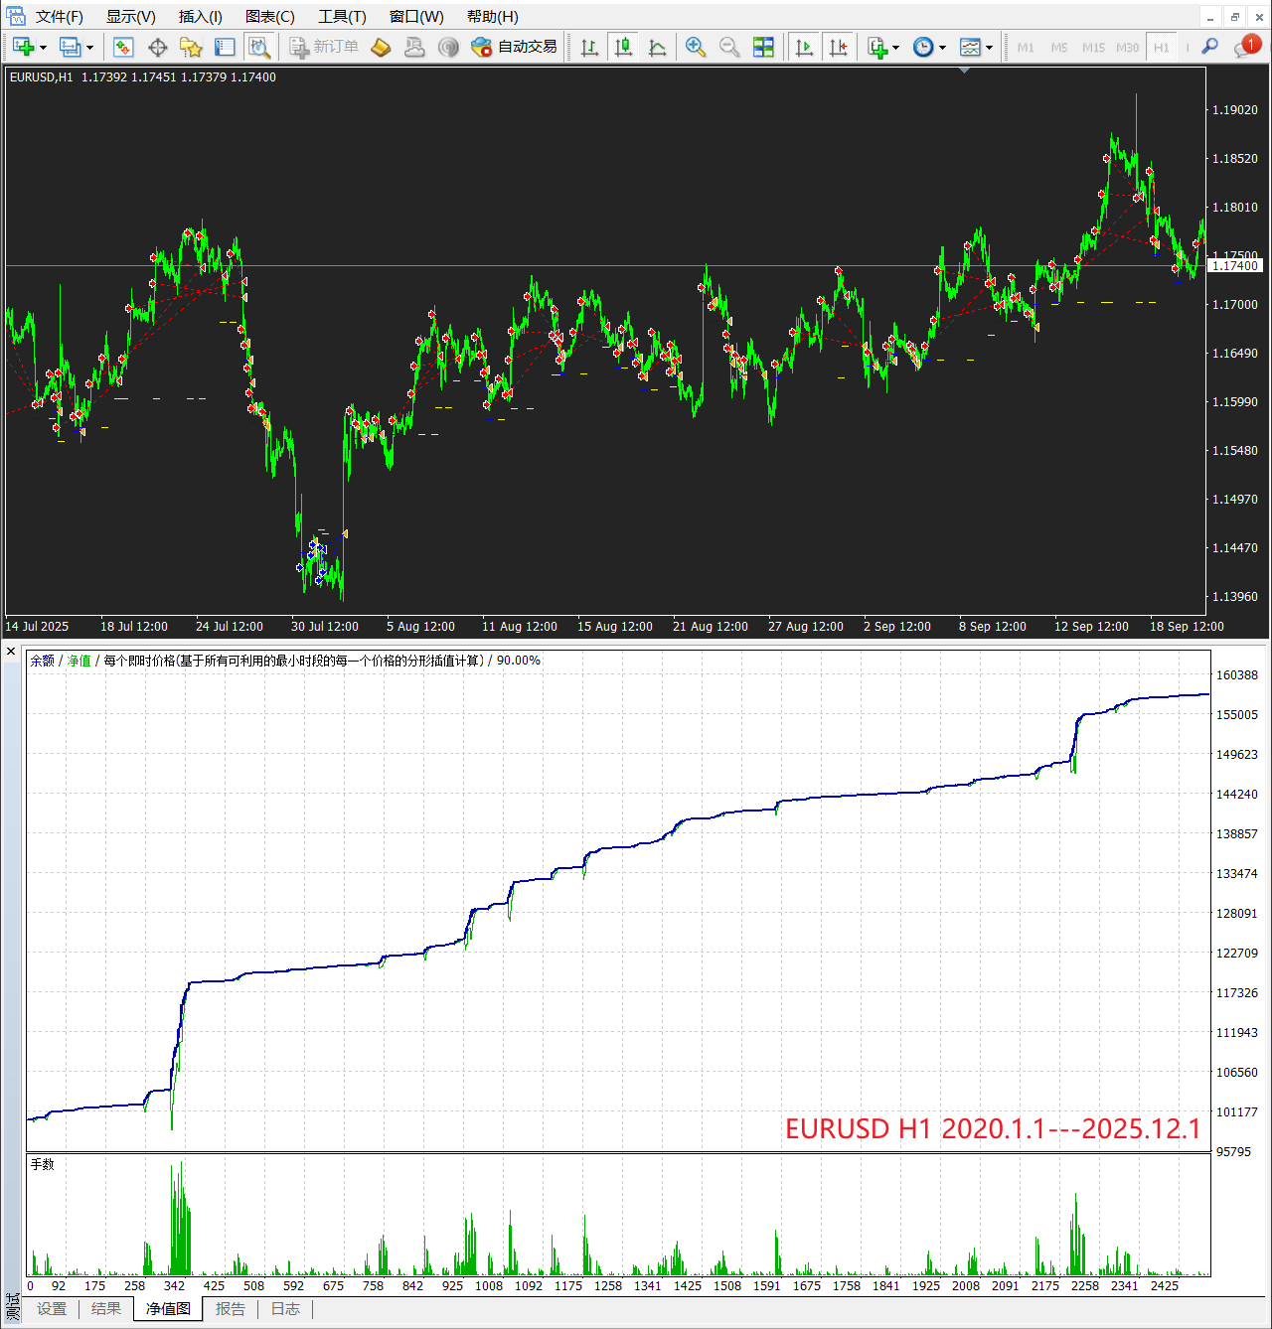The height and width of the screenshot is (1329, 1272).
Task: Switch to the 报告 tab
Action: click(x=231, y=1309)
